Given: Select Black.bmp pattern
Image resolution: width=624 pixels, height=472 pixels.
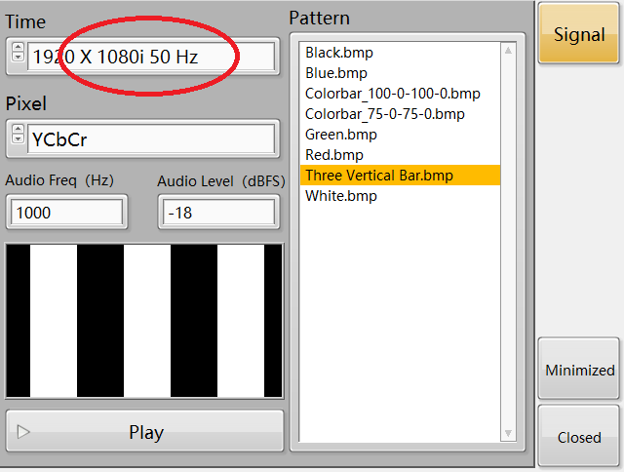Looking at the screenshot, I should (x=339, y=53).
